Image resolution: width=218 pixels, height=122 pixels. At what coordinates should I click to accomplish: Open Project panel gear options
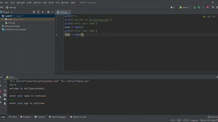click(x=48, y=12)
